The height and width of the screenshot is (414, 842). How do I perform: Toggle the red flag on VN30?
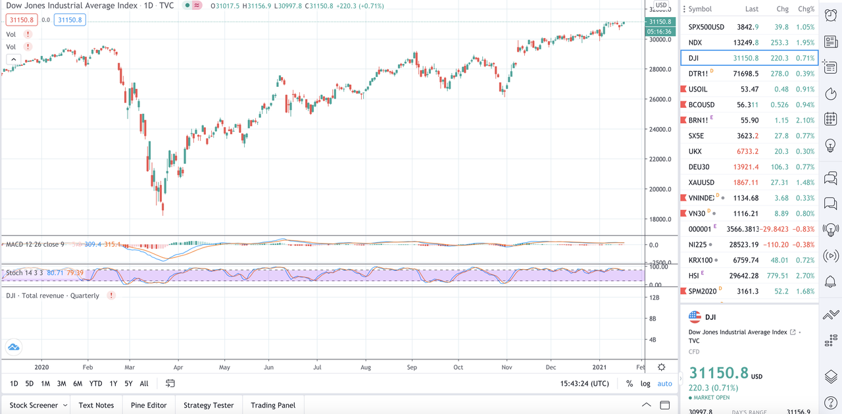coord(683,213)
